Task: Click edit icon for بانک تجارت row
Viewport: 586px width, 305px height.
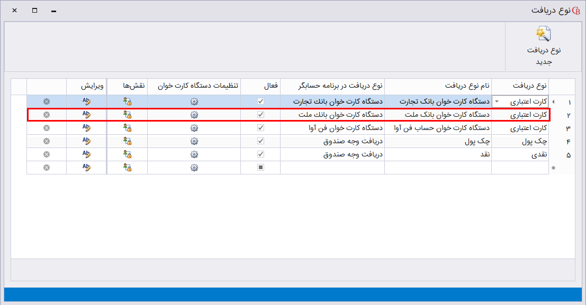Action: point(86,101)
